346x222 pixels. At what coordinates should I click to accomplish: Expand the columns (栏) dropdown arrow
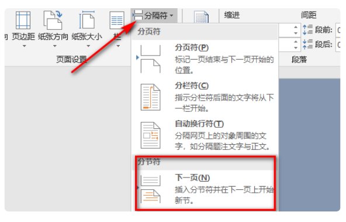tap(118, 46)
